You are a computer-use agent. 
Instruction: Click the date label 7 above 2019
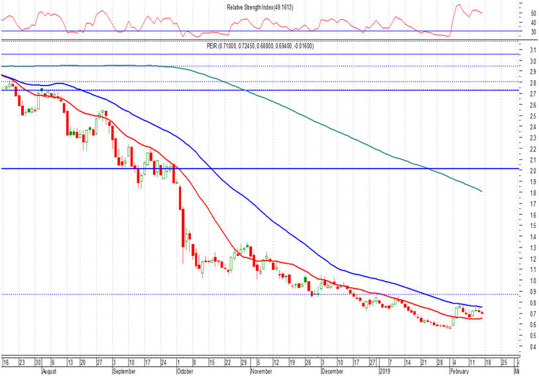point(390,363)
